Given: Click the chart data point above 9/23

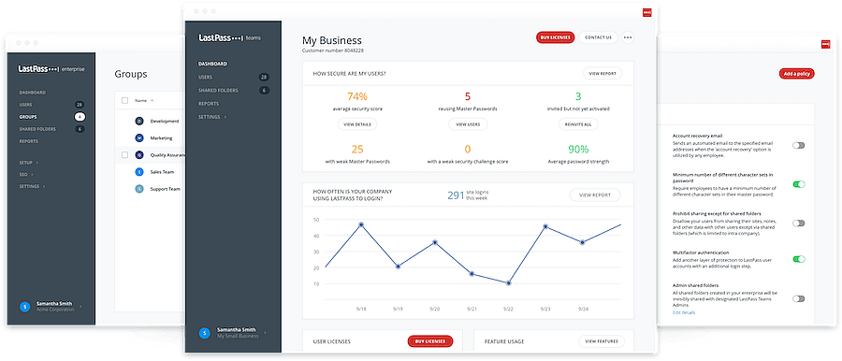Looking at the screenshot, I should point(545,226).
